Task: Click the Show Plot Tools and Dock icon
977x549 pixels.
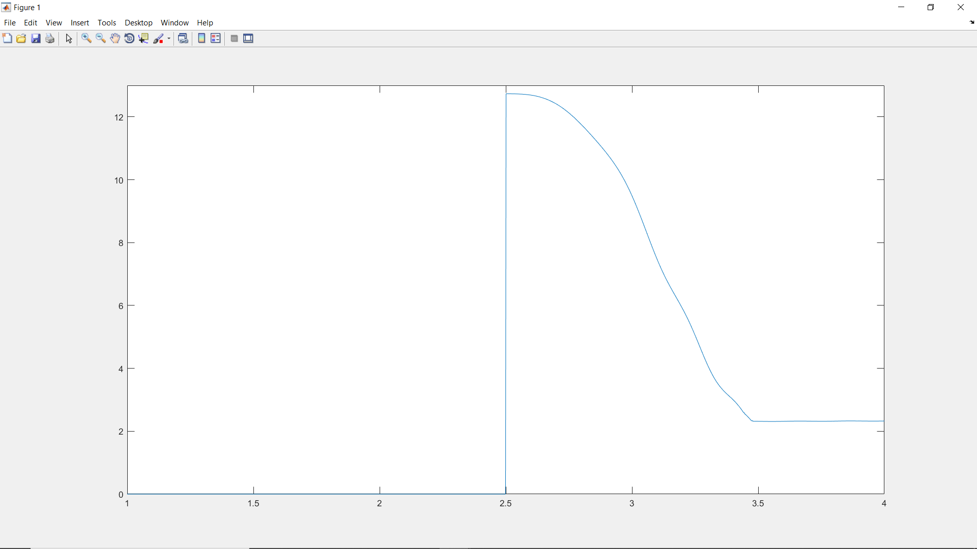Action: tap(248, 39)
